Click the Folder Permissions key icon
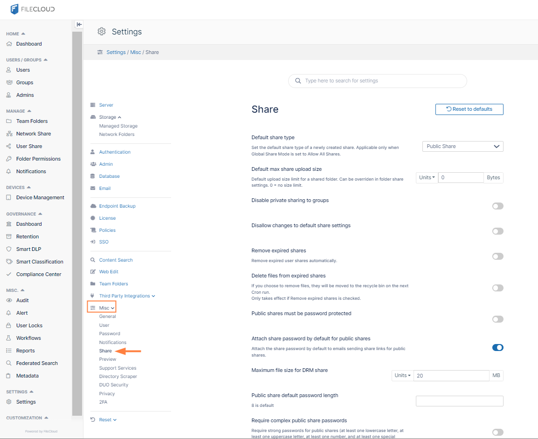 [x=9, y=159]
